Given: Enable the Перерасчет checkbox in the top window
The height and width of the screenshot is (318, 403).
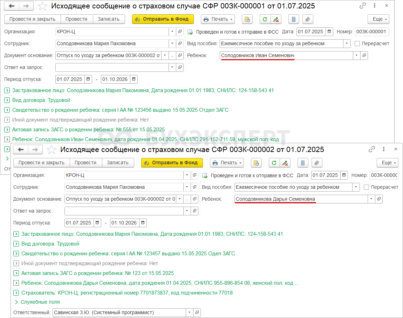Looking at the screenshot, I should (x=357, y=44).
